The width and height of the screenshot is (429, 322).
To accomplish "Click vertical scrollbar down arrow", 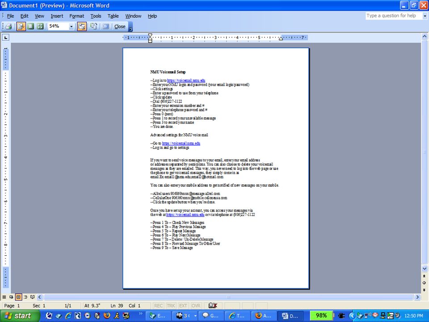I will [x=425, y=269].
